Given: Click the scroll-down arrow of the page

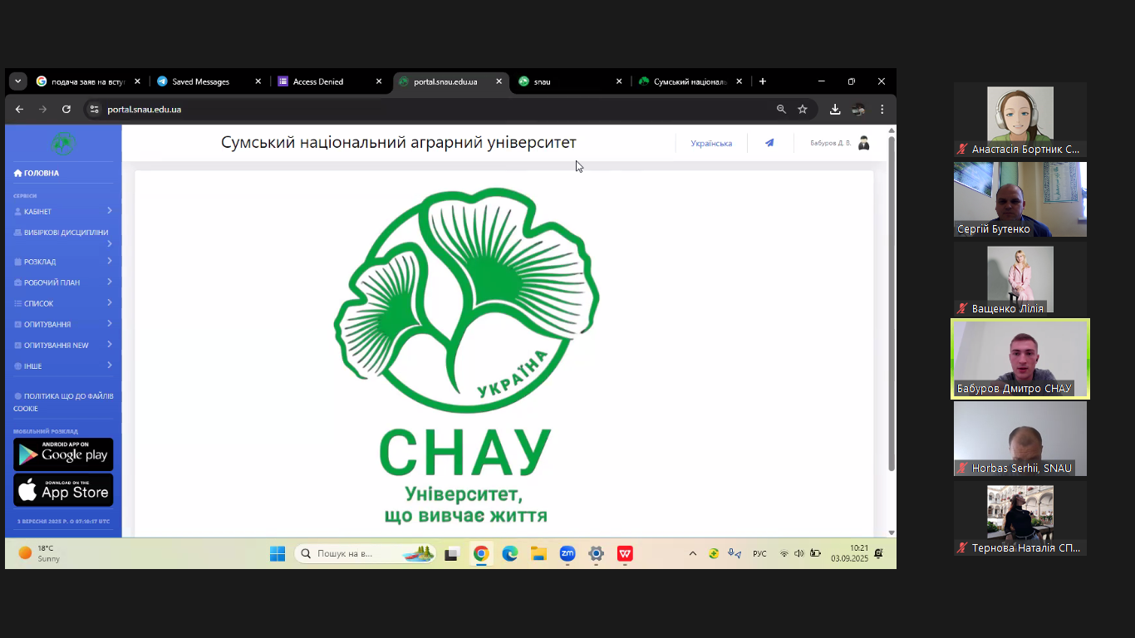Looking at the screenshot, I should pyautogui.click(x=892, y=532).
